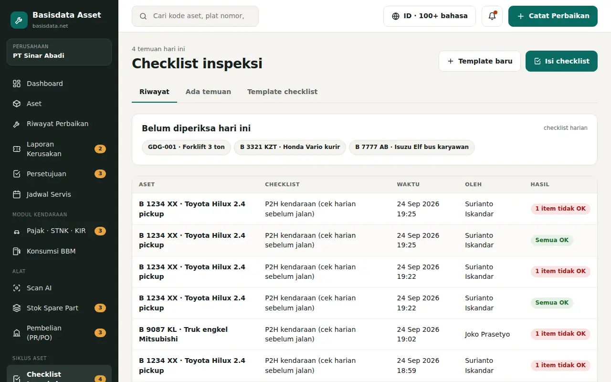Viewport: 611px width, 382px height.
Task: Click the HASIL column header
Action: pyautogui.click(x=540, y=184)
